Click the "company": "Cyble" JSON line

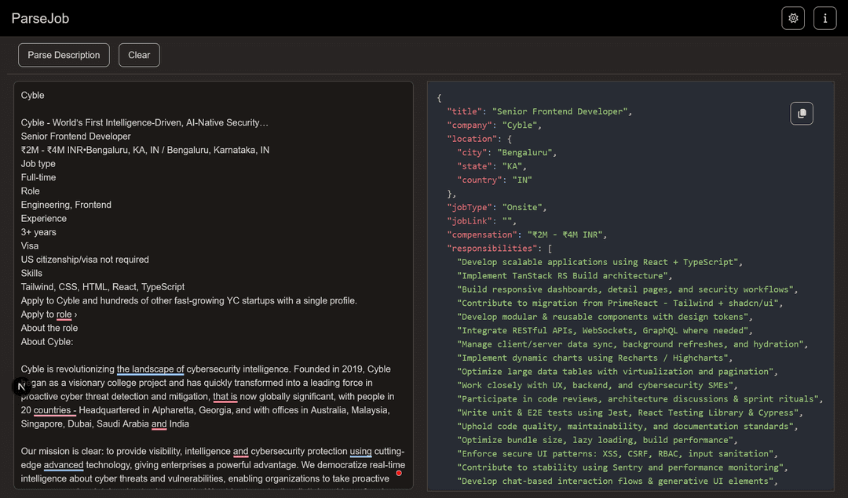tap(495, 125)
